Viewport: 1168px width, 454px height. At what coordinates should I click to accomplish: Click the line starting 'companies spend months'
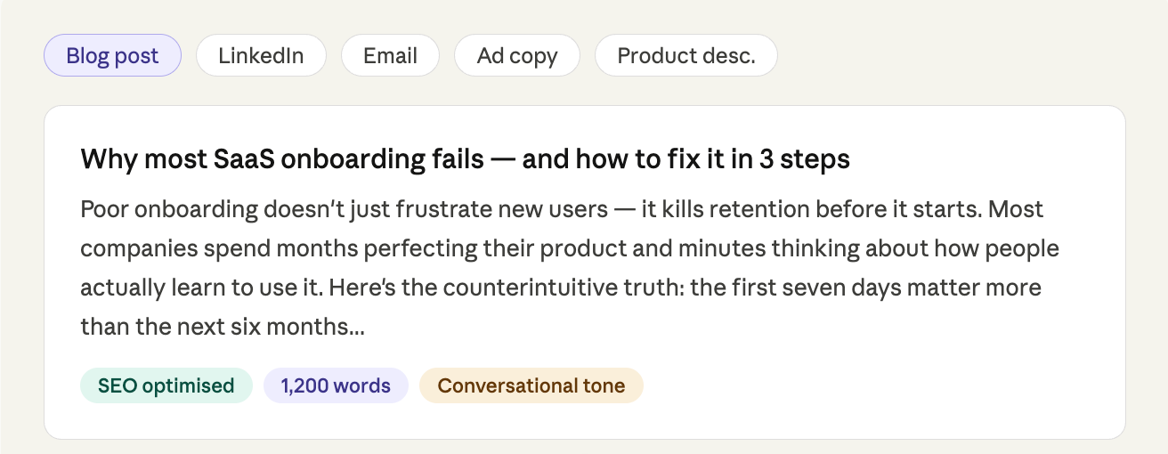tap(569, 249)
